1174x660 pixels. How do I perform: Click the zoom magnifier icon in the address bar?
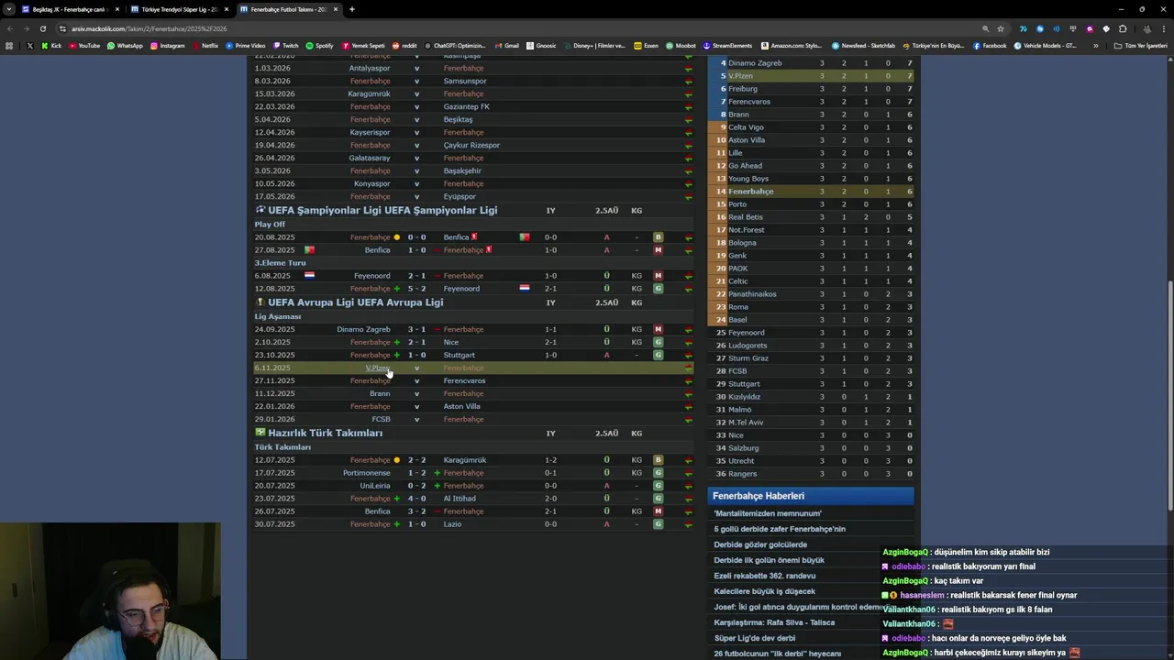(x=985, y=28)
